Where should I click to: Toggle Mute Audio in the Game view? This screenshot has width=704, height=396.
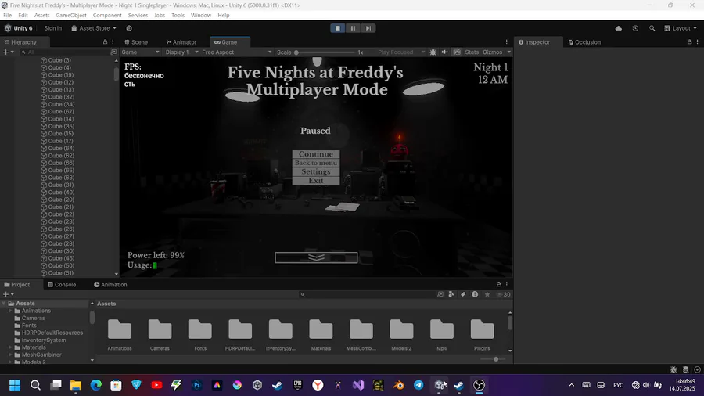[x=444, y=52]
